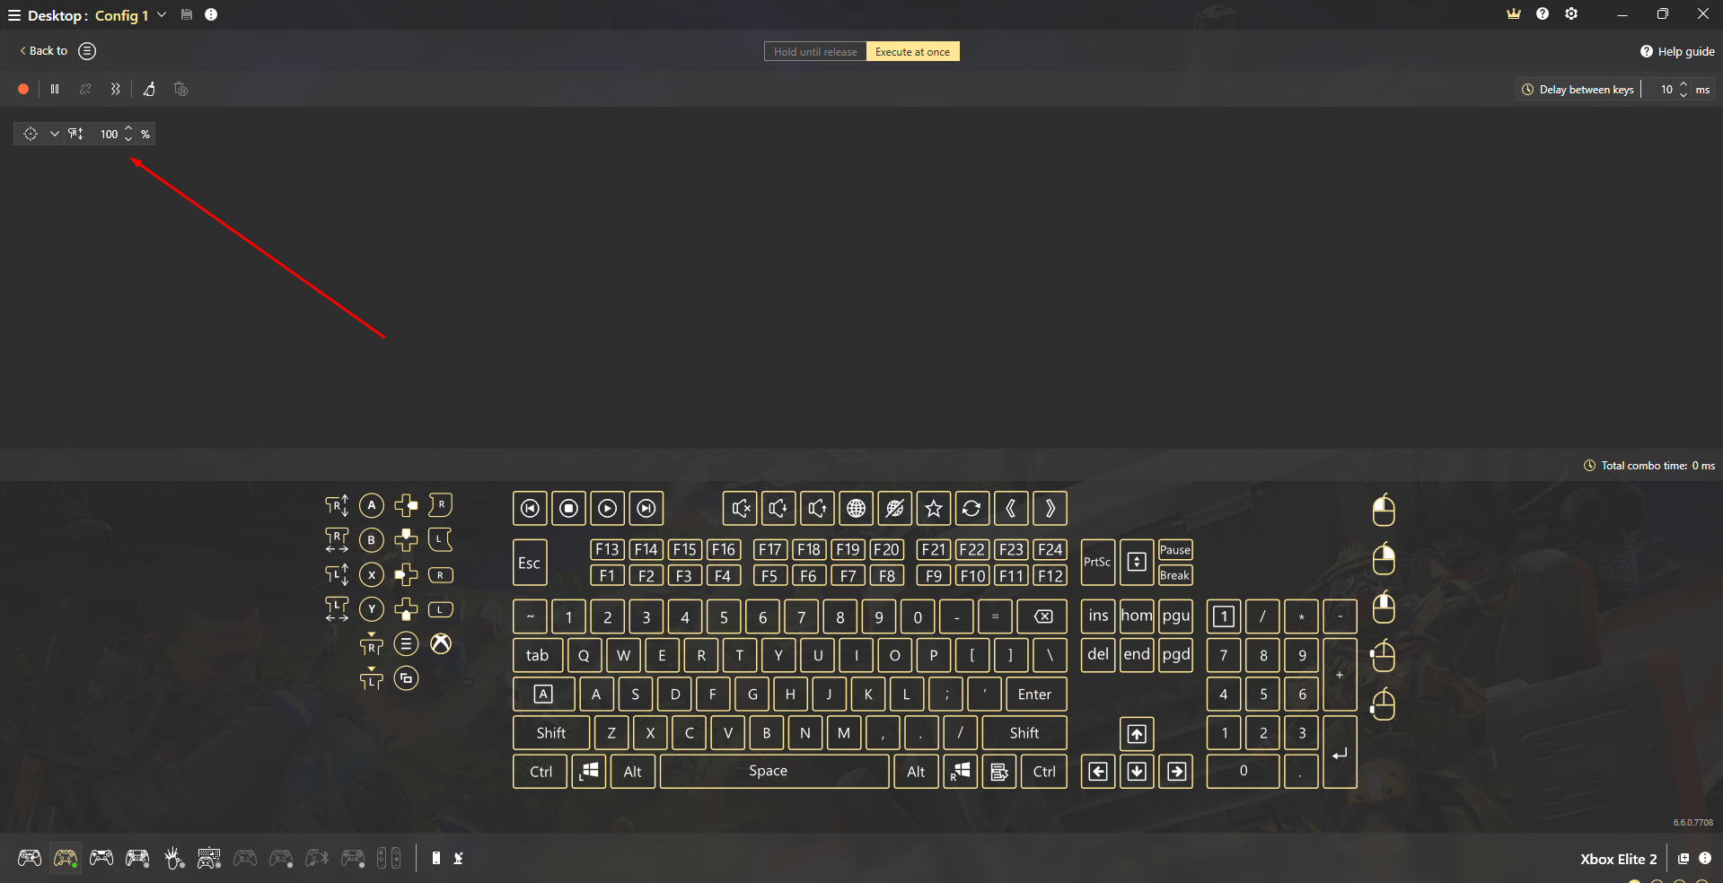The width and height of the screenshot is (1723, 883).
Task: Add controller View button
Action: [406, 678]
